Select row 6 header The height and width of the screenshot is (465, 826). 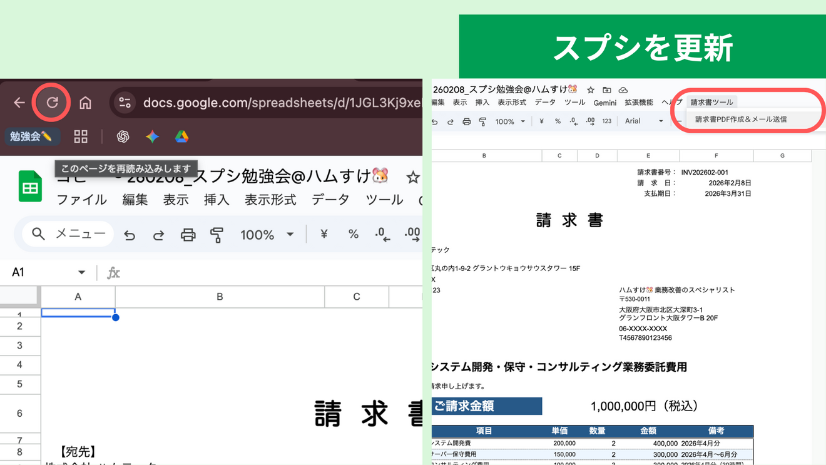click(20, 414)
